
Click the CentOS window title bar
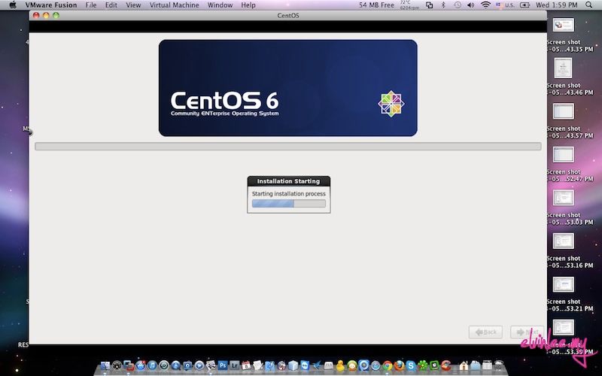[288, 15]
